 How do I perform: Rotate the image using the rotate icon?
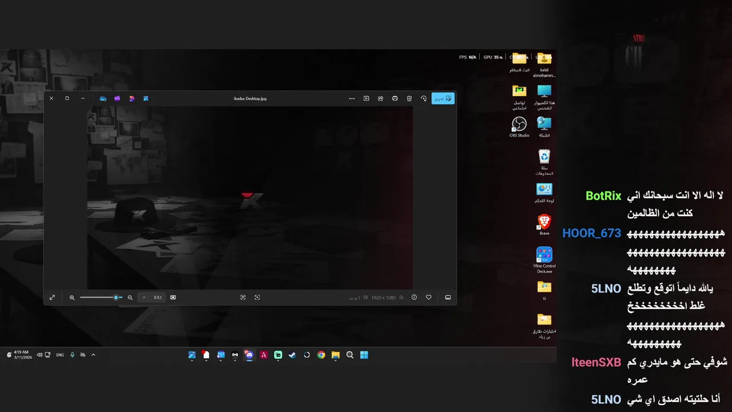(424, 98)
